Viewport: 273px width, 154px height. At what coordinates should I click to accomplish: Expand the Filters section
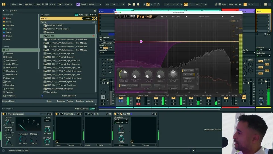point(42,15)
